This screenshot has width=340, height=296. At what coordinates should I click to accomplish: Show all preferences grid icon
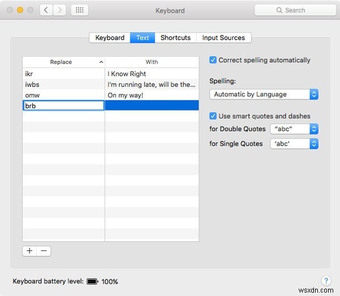79,10
